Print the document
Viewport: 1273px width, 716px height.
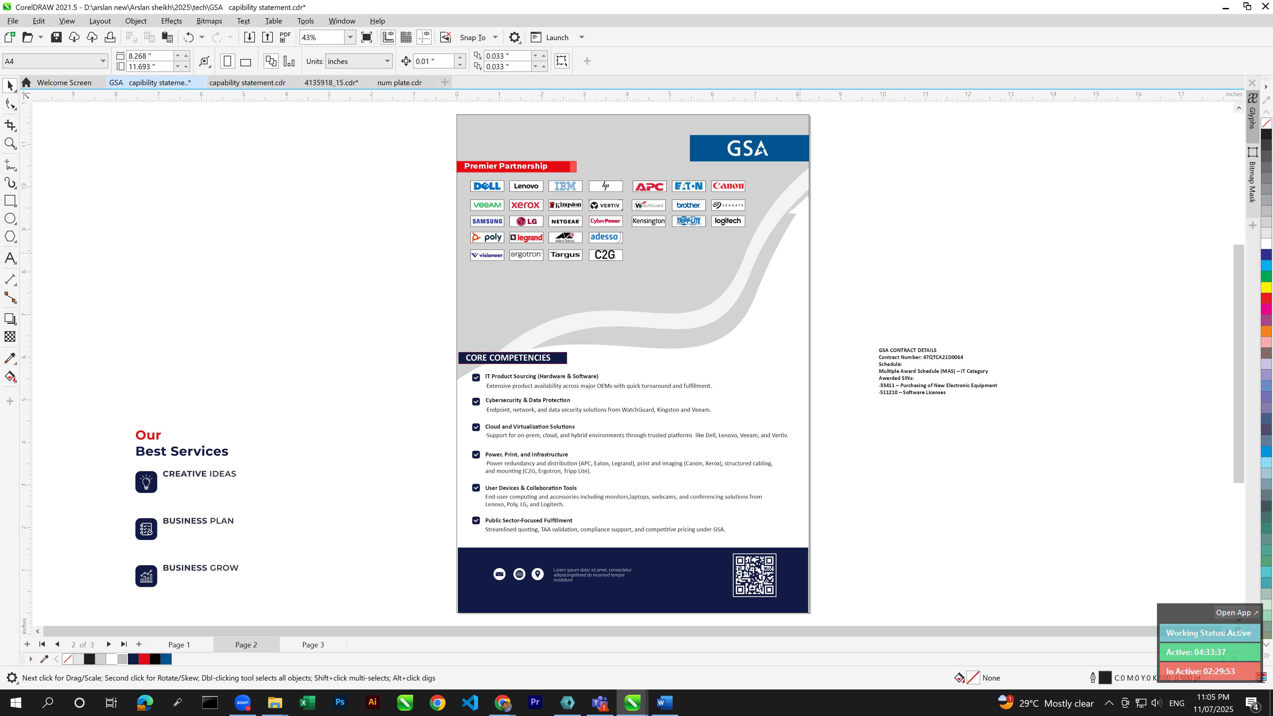pyautogui.click(x=110, y=37)
